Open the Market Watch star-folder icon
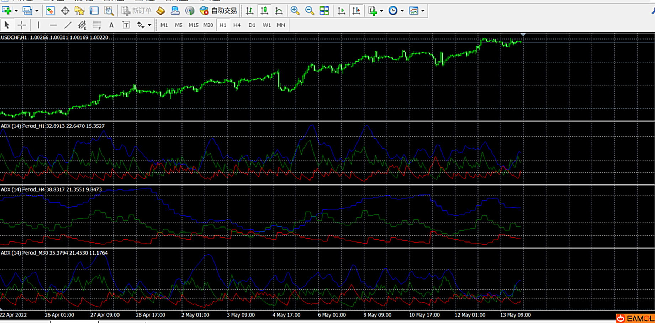 [x=79, y=11]
